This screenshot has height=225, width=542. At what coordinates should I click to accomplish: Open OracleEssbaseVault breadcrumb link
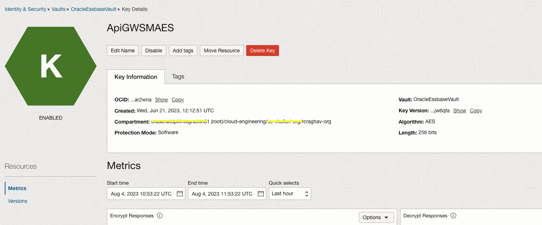pyautogui.click(x=93, y=9)
